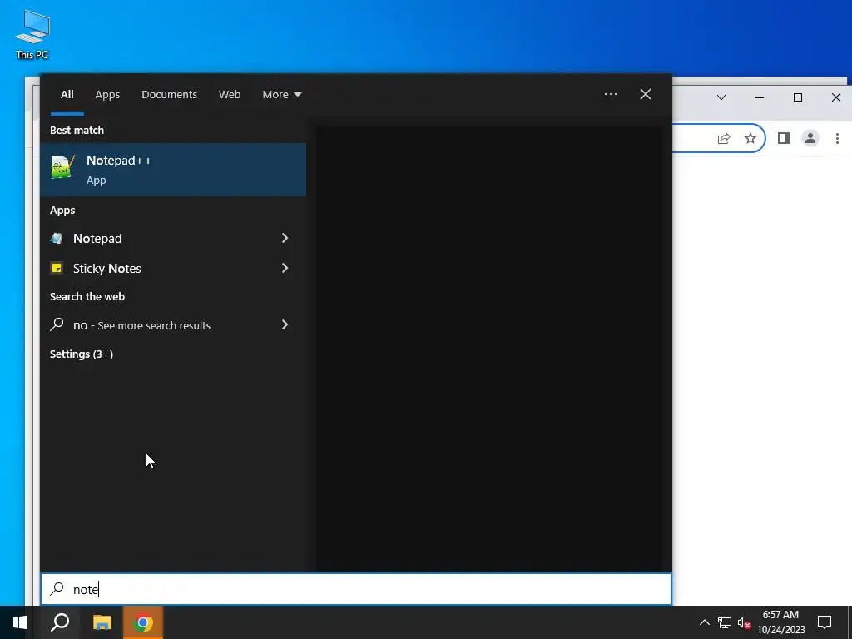Click the taskbar search icon

[60, 622]
